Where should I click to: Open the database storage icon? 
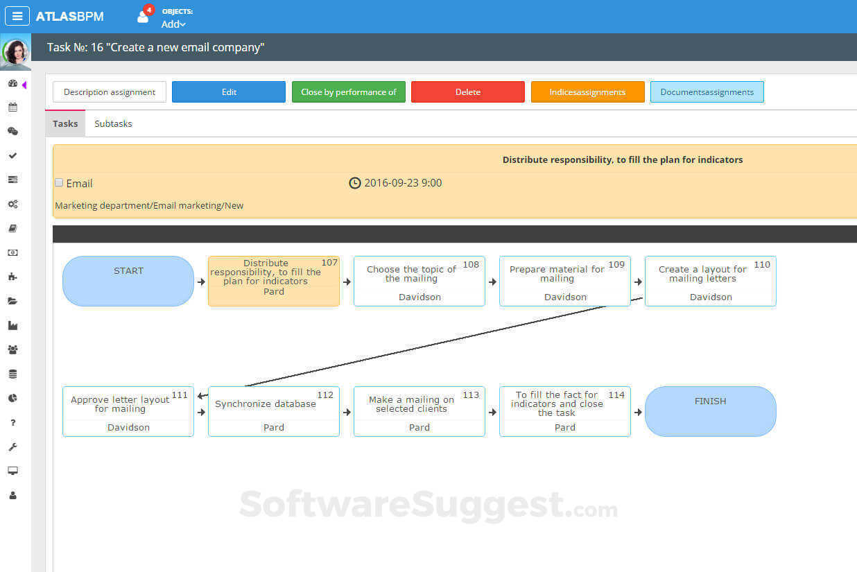click(x=12, y=373)
